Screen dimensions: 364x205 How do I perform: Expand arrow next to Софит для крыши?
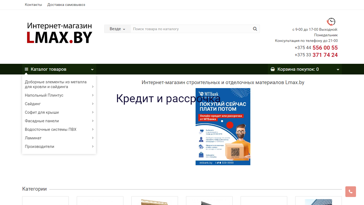pos(92,112)
